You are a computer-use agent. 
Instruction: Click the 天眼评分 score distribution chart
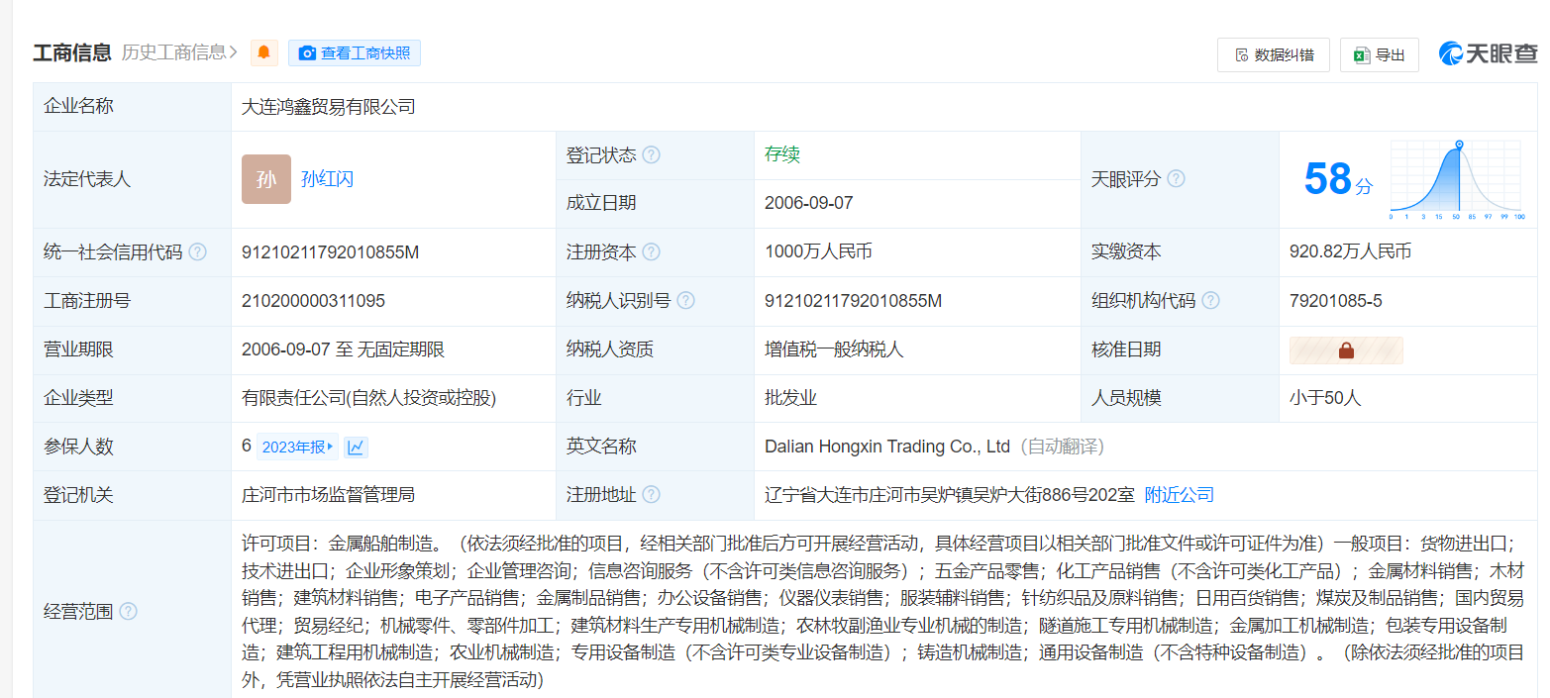1456,180
